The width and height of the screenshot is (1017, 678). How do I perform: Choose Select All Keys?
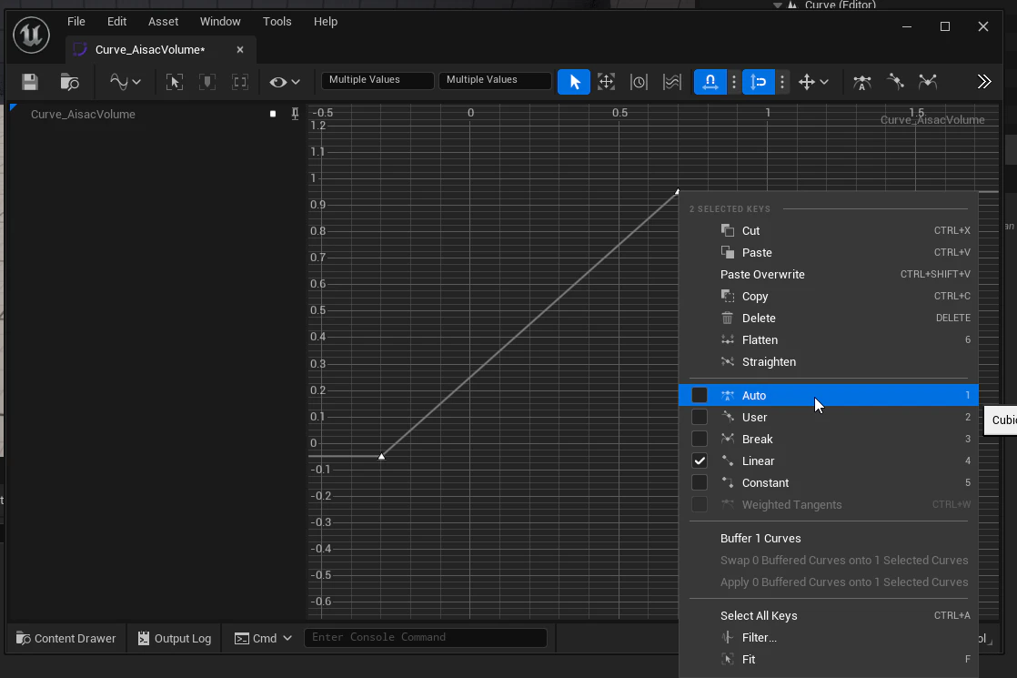(x=829, y=616)
